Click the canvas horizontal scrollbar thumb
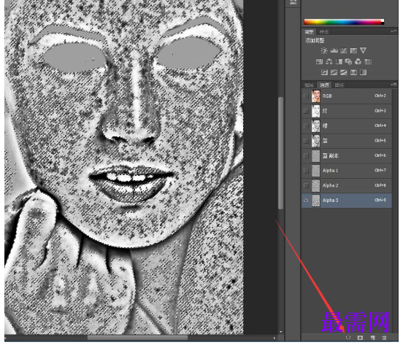Viewport: 403px width, 345px height. (137, 338)
